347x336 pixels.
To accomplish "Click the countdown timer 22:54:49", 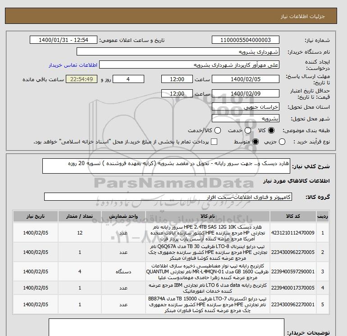I will [x=82, y=79].
